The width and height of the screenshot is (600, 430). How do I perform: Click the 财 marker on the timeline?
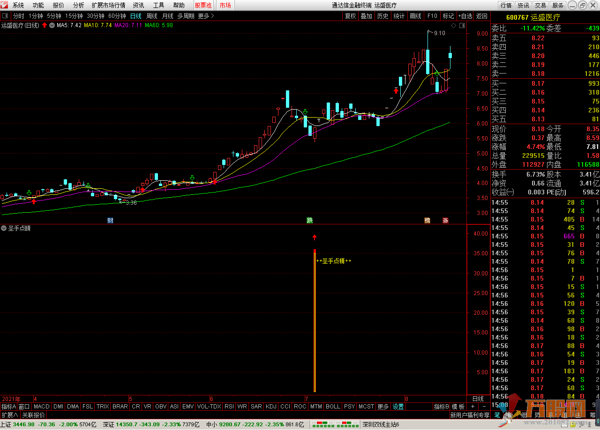pos(110,220)
